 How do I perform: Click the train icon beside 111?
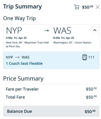coord(85,57)
